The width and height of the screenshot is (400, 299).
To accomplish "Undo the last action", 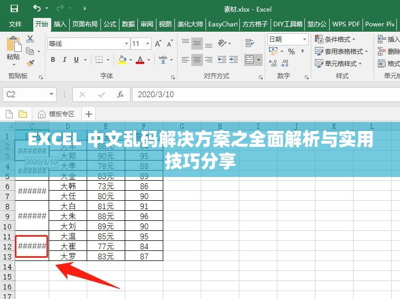I will click(x=37, y=8).
